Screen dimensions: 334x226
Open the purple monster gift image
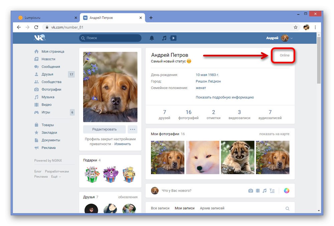[111, 174]
